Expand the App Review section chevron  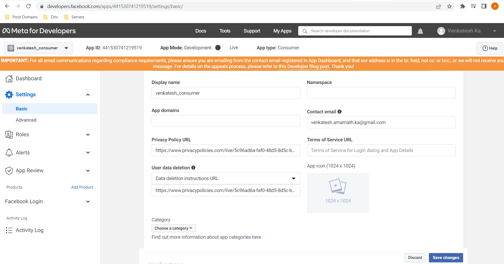[88, 171]
